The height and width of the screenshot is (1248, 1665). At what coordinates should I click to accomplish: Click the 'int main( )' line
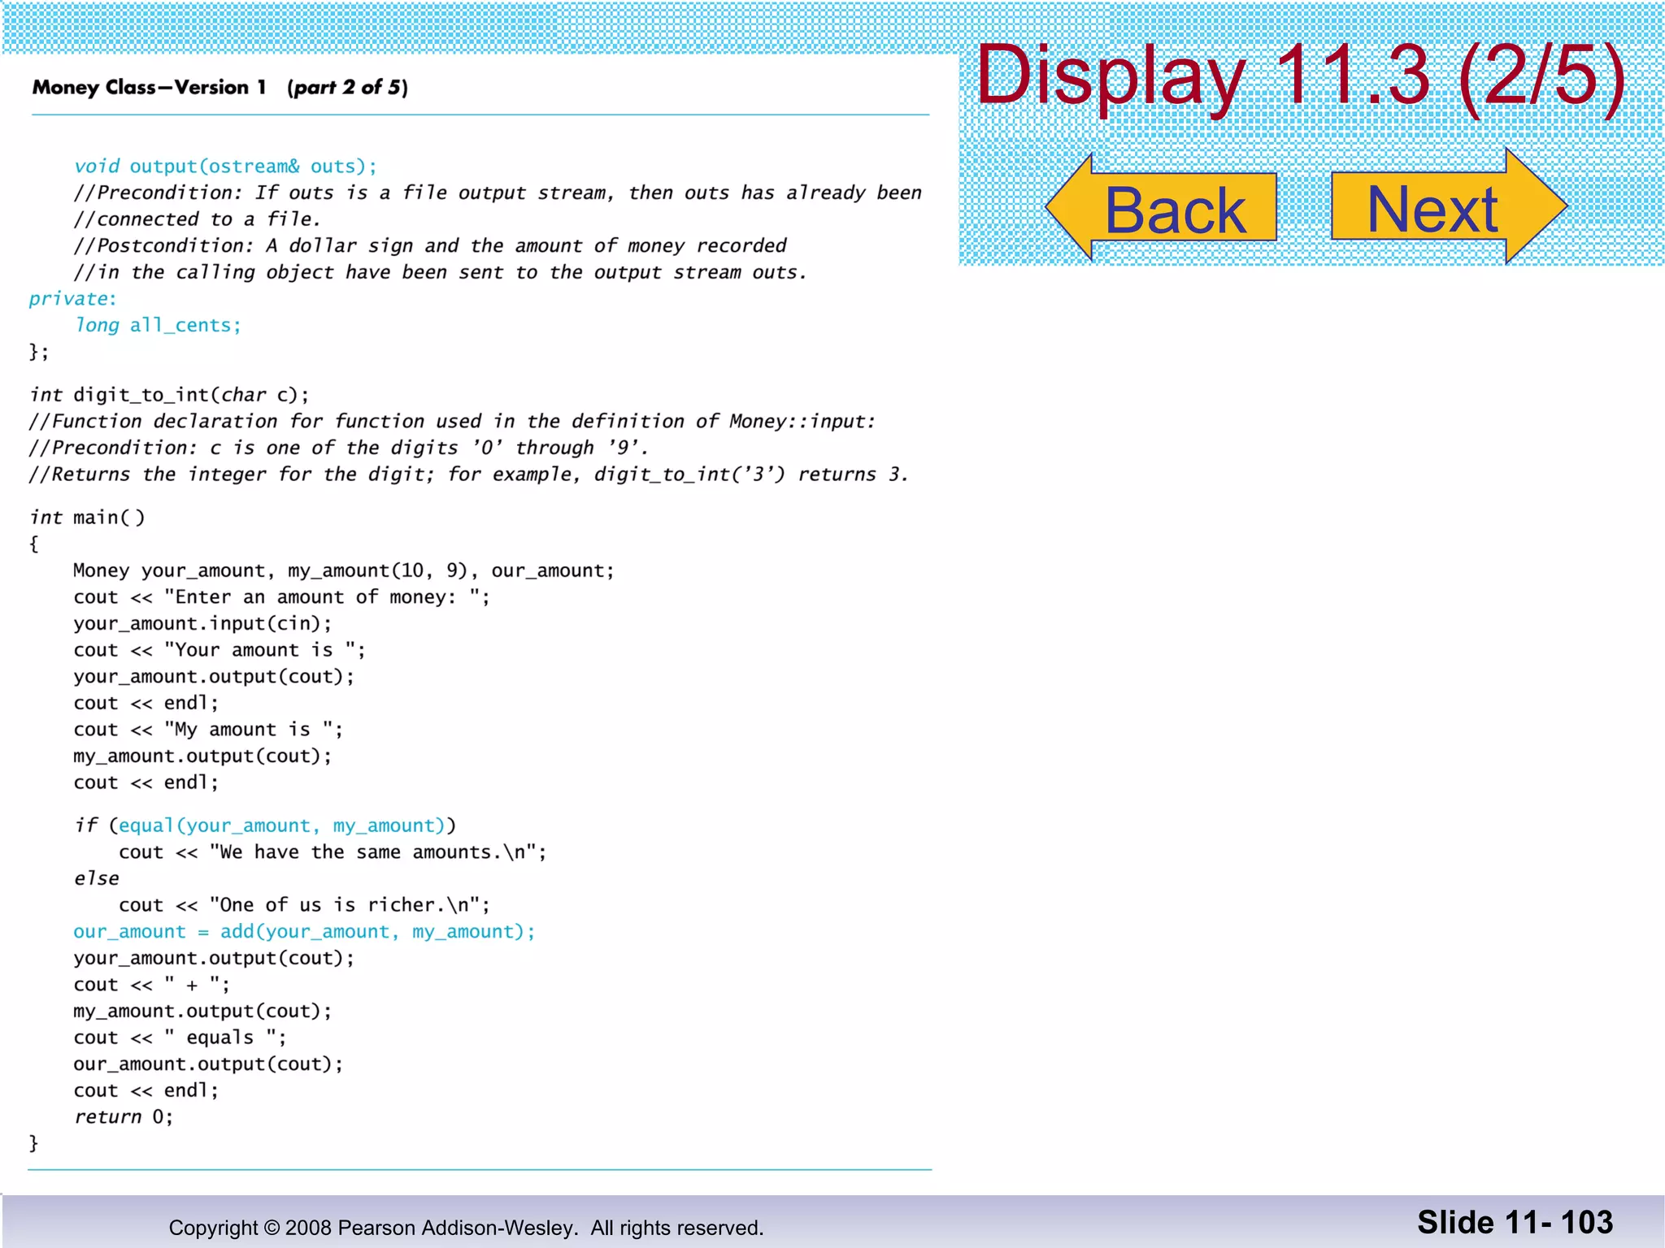click(87, 518)
